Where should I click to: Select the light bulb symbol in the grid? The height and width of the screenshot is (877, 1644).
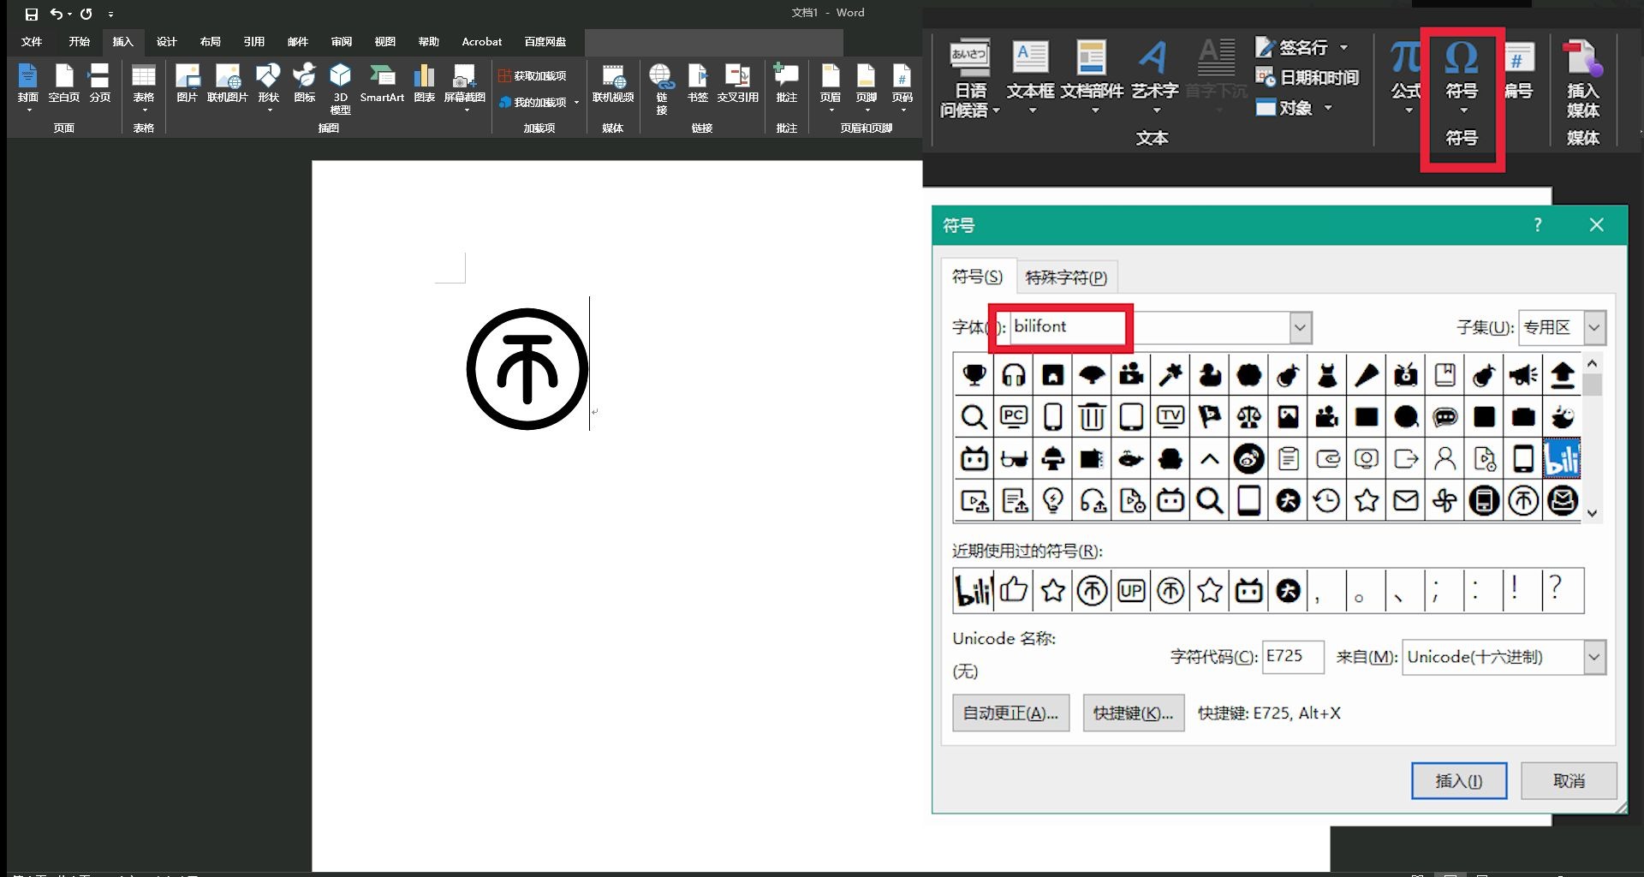click(x=1053, y=500)
